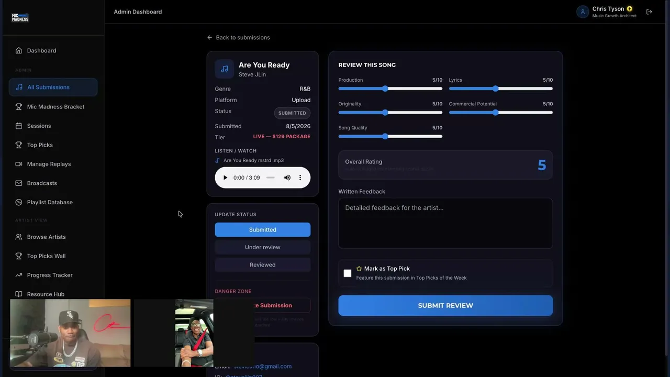
Task: Check the Mark as Top Pick checkbox
Action: pyautogui.click(x=348, y=273)
